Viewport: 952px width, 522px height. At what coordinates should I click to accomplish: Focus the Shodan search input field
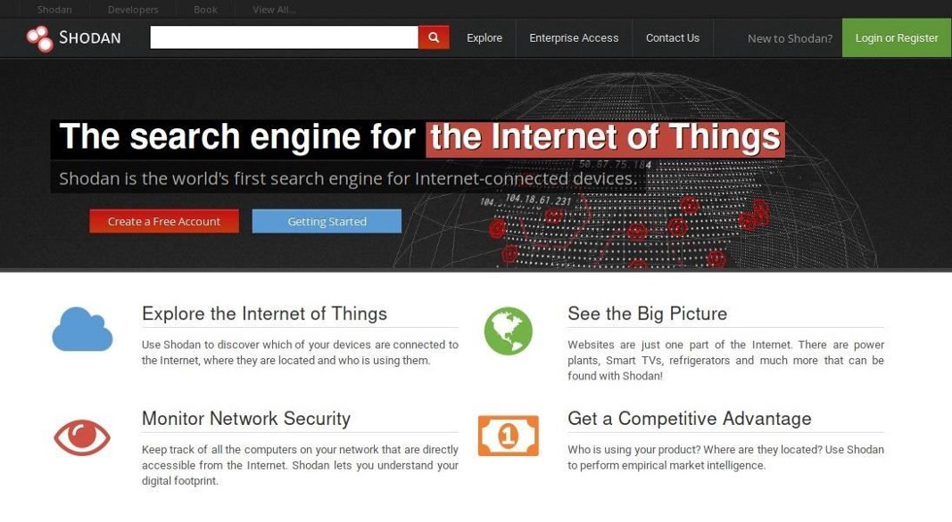[284, 37]
